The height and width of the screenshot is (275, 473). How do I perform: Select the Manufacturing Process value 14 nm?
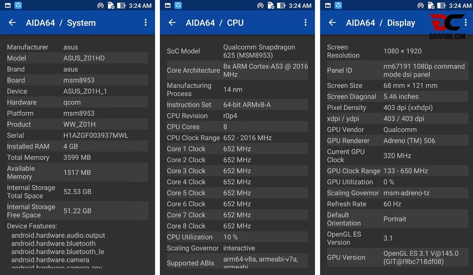(233, 89)
